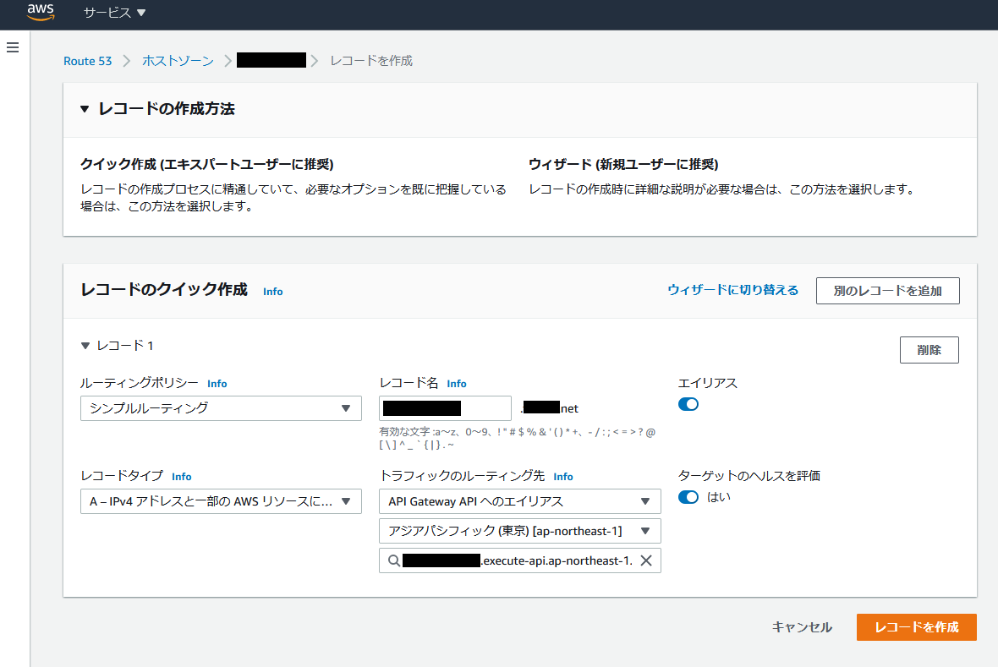Viewport: 998px width, 667px height.
Task: Click ウィザードに切り替える link
Action: [732, 290]
